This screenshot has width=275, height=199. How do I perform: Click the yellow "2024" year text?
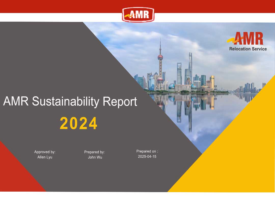pos(79,124)
